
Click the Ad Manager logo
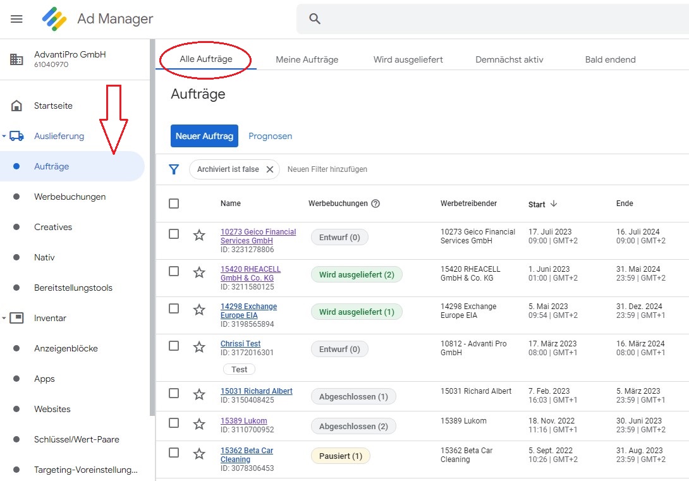(54, 19)
